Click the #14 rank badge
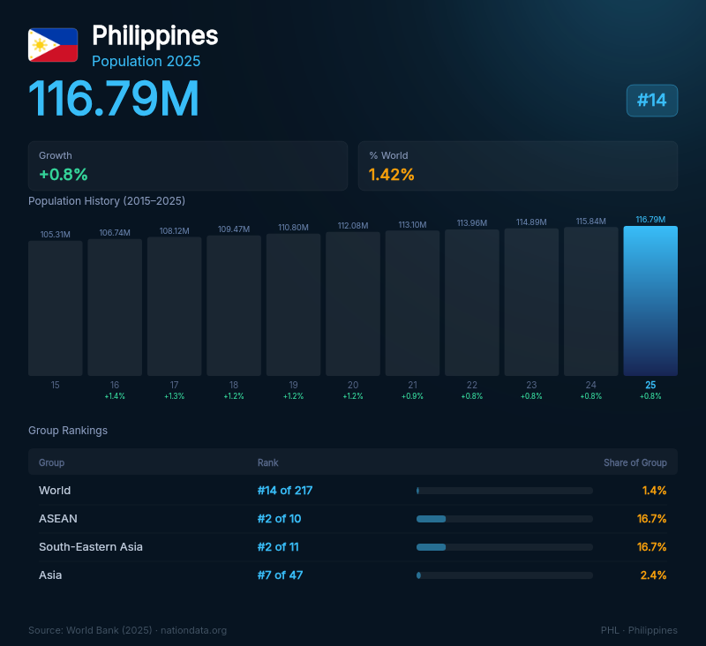 tap(652, 101)
